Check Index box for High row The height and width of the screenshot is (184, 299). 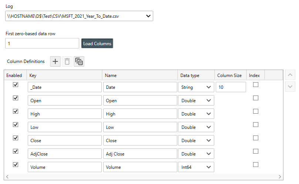click(x=256, y=111)
